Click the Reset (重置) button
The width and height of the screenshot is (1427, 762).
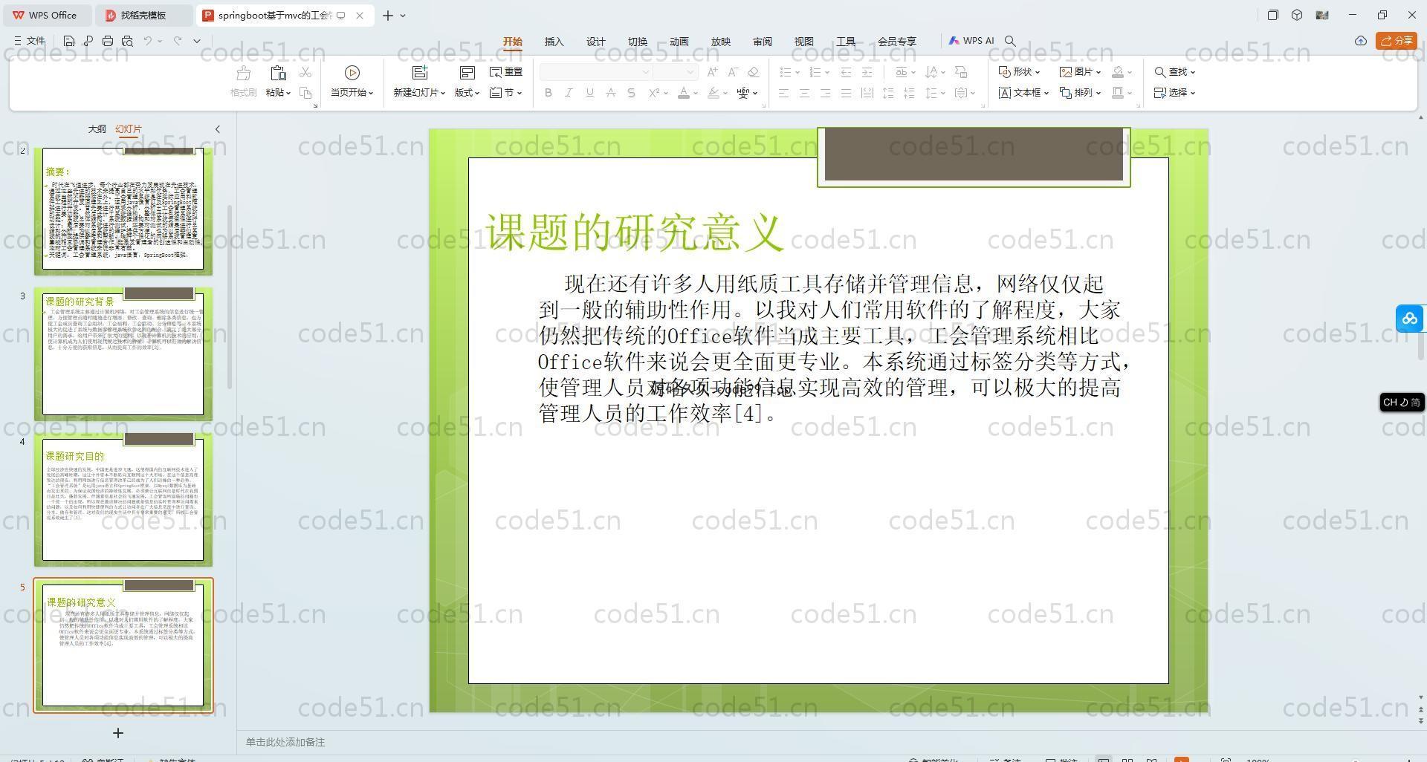(506, 72)
